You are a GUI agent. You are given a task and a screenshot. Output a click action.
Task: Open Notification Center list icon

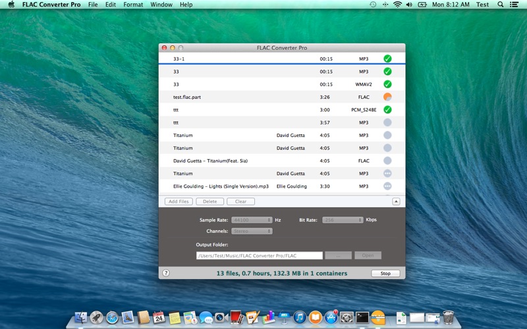514,5
